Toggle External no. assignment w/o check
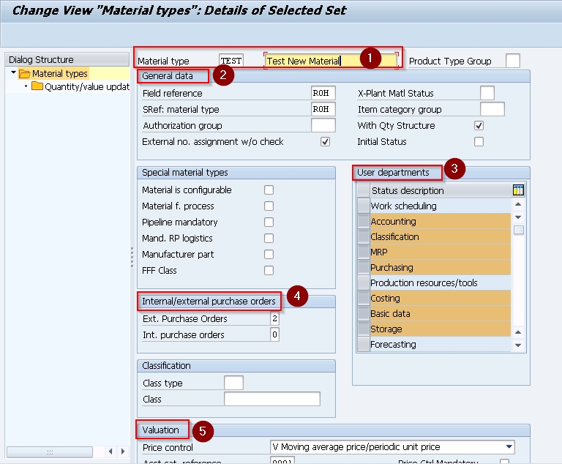 (x=326, y=142)
